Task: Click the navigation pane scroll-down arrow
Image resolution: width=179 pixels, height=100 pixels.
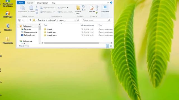Action: point(40,43)
